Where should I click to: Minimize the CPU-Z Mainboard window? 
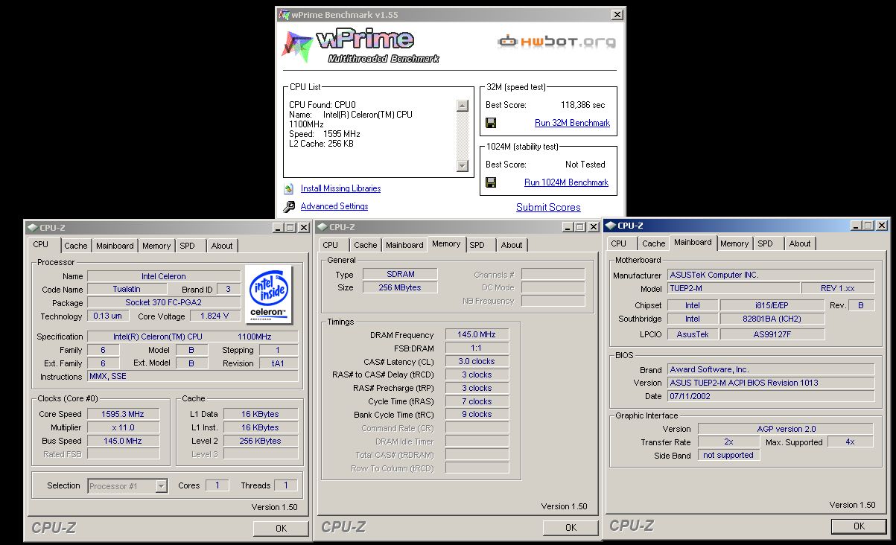point(857,225)
